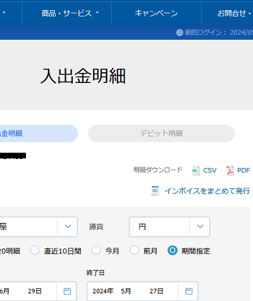
Task: Click the 終了日 date field 2024年 5月 27日
Action: coord(142,291)
